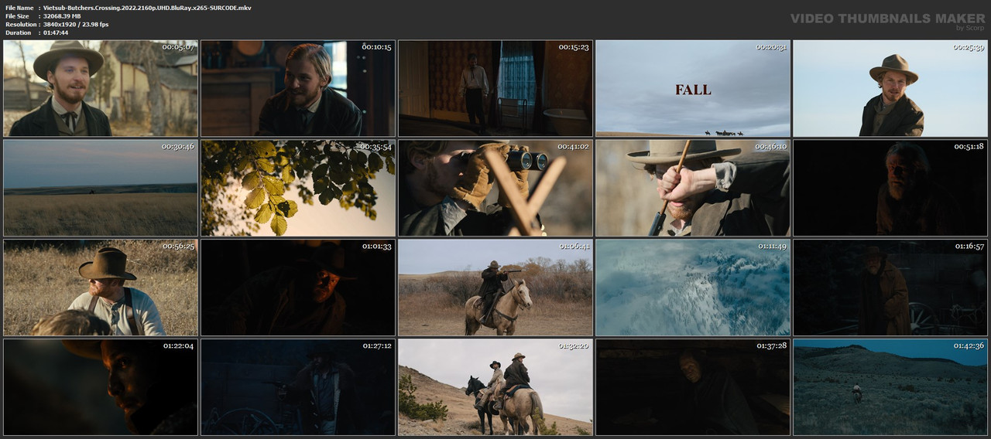Choose the two riders thumbnail at 01:32:20
Image resolution: width=991 pixels, height=439 pixels.
coord(495,387)
